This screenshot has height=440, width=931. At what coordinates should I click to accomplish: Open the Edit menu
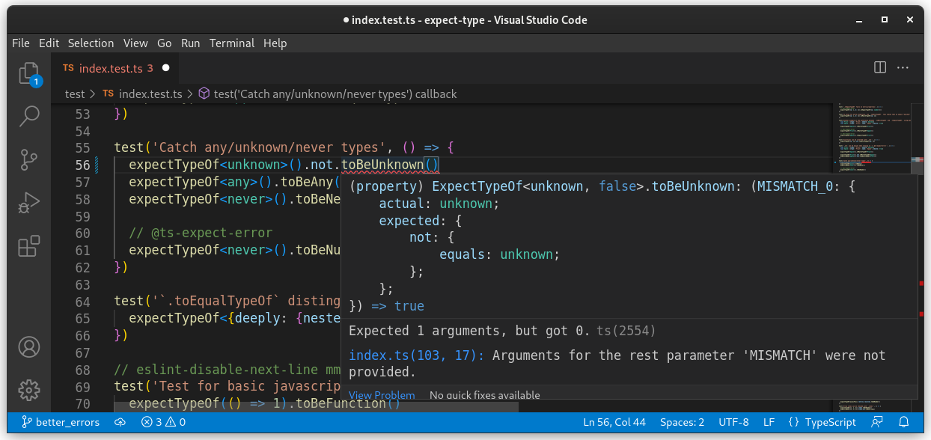point(49,43)
